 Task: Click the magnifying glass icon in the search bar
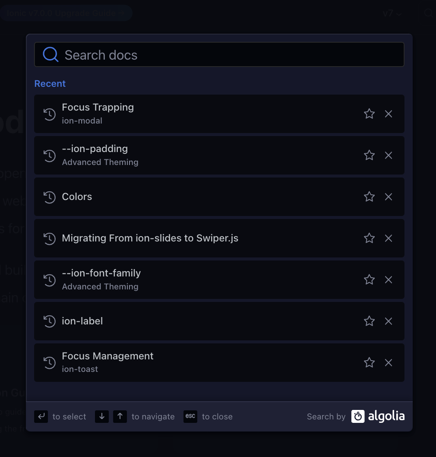coord(50,54)
